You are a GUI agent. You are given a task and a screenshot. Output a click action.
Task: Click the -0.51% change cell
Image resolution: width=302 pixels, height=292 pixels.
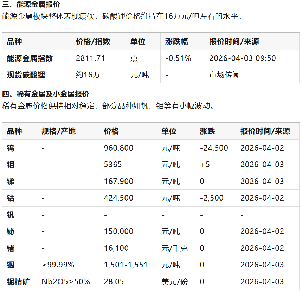pos(178,58)
